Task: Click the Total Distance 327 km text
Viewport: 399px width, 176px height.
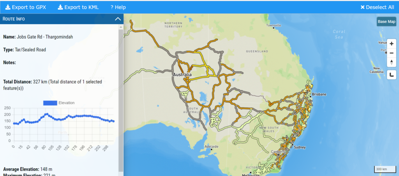Action: [x=53, y=85]
